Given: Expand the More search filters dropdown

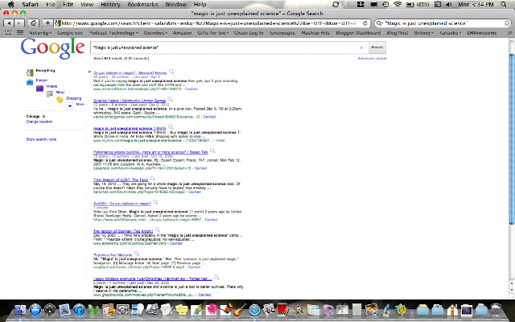Looking at the screenshot, I should tap(70, 105).
